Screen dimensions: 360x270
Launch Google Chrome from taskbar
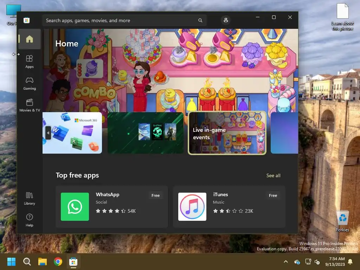[58, 262]
